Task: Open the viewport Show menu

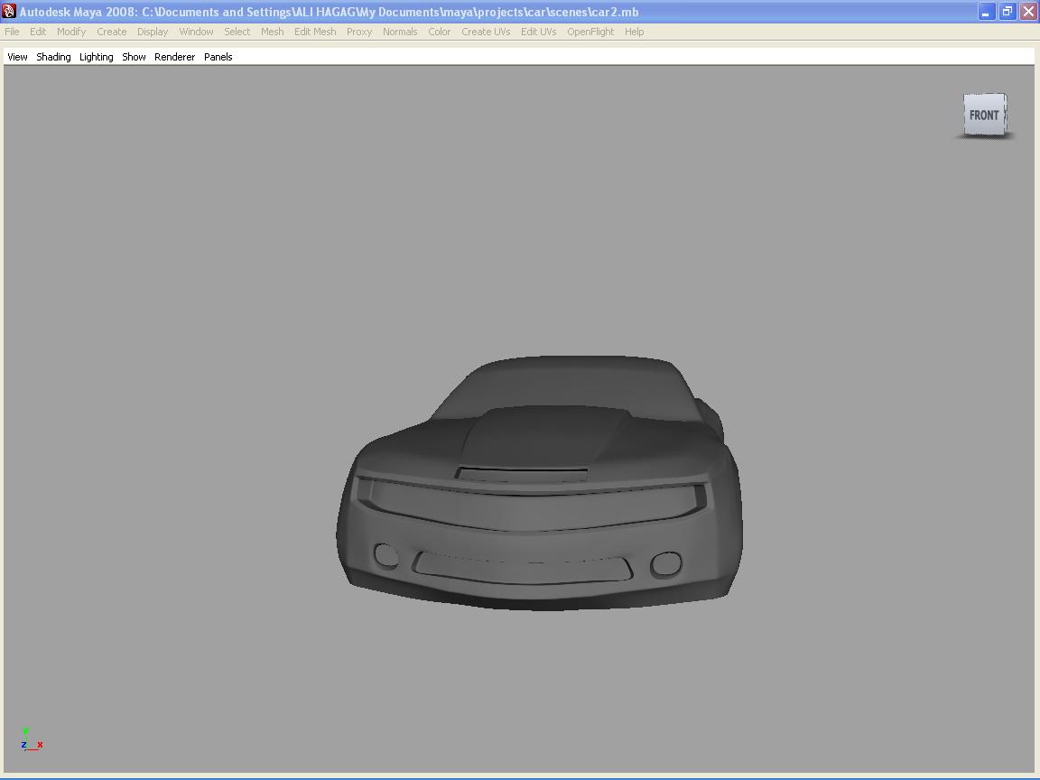Action: (134, 57)
